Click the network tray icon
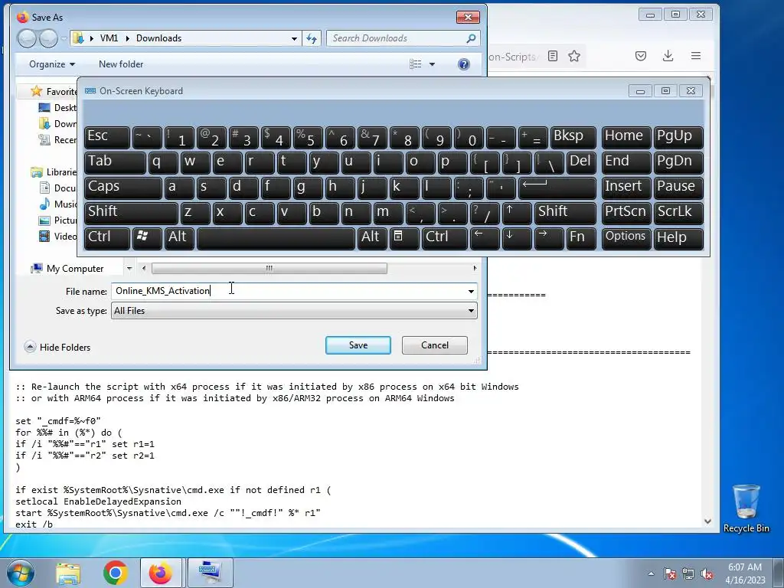Screen dimensions: 784x588 coord(688,573)
